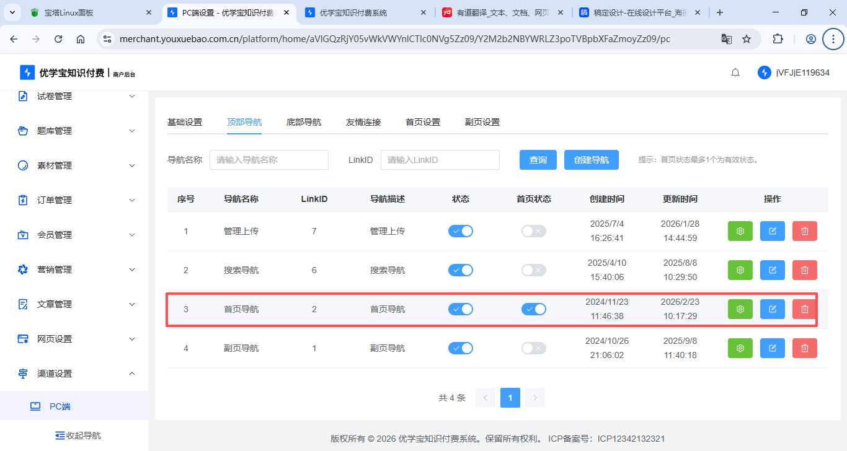The image size is (847, 451).
Task: Click the notification bell icon
Action: [x=735, y=72]
